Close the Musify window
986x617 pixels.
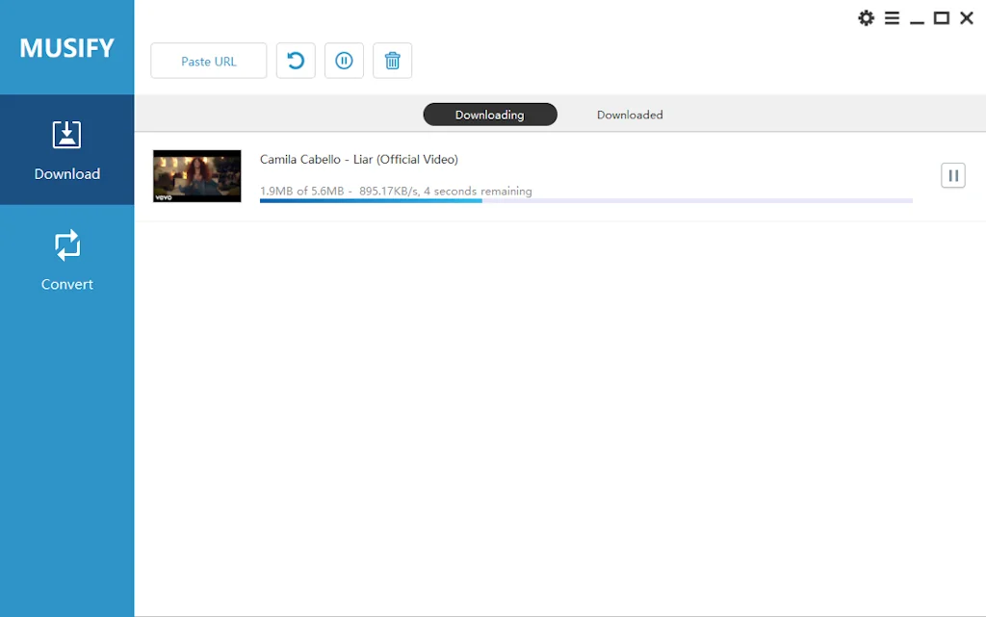967,18
